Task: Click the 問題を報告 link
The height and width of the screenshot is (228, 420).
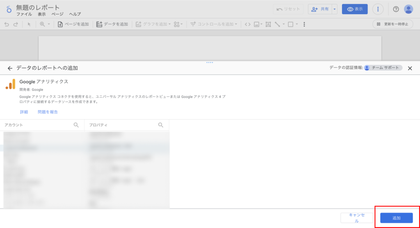Action: (48, 112)
